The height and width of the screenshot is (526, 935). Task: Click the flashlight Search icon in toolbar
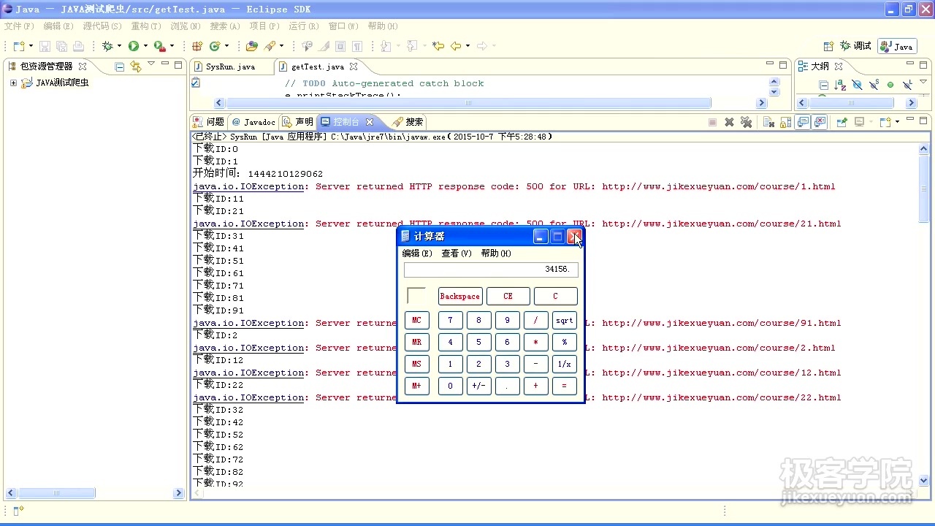[270, 46]
